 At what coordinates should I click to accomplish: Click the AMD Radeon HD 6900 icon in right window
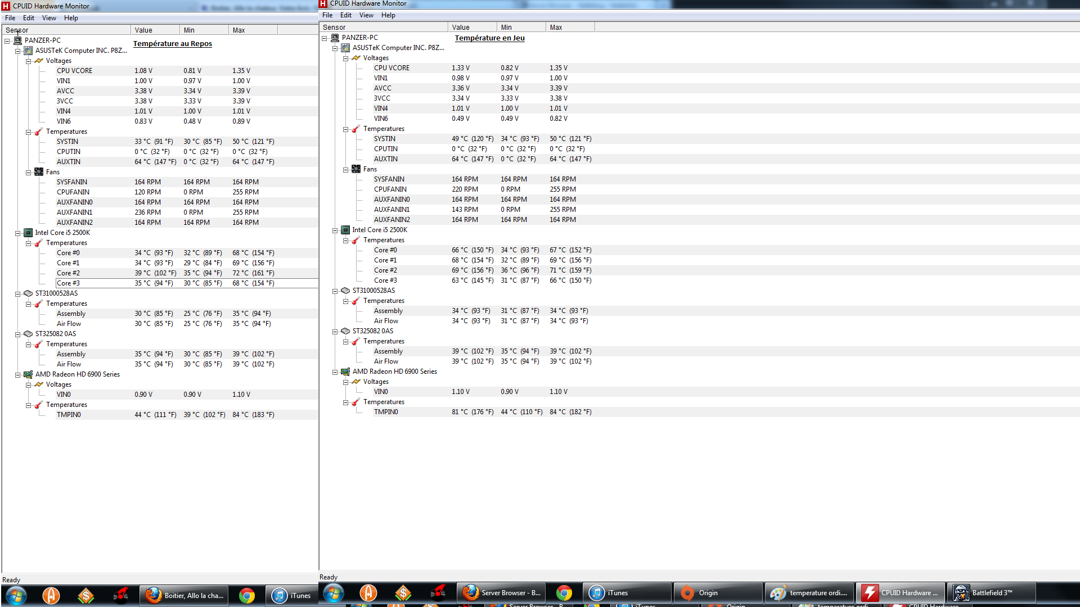(345, 372)
